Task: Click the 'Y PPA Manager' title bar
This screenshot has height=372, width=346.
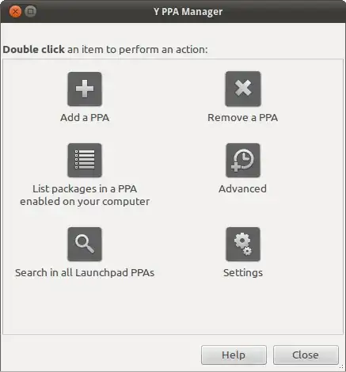Action: click(188, 12)
